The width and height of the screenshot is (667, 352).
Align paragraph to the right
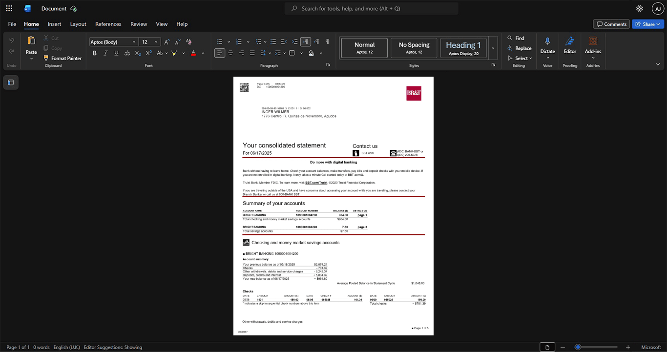(x=241, y=53)
